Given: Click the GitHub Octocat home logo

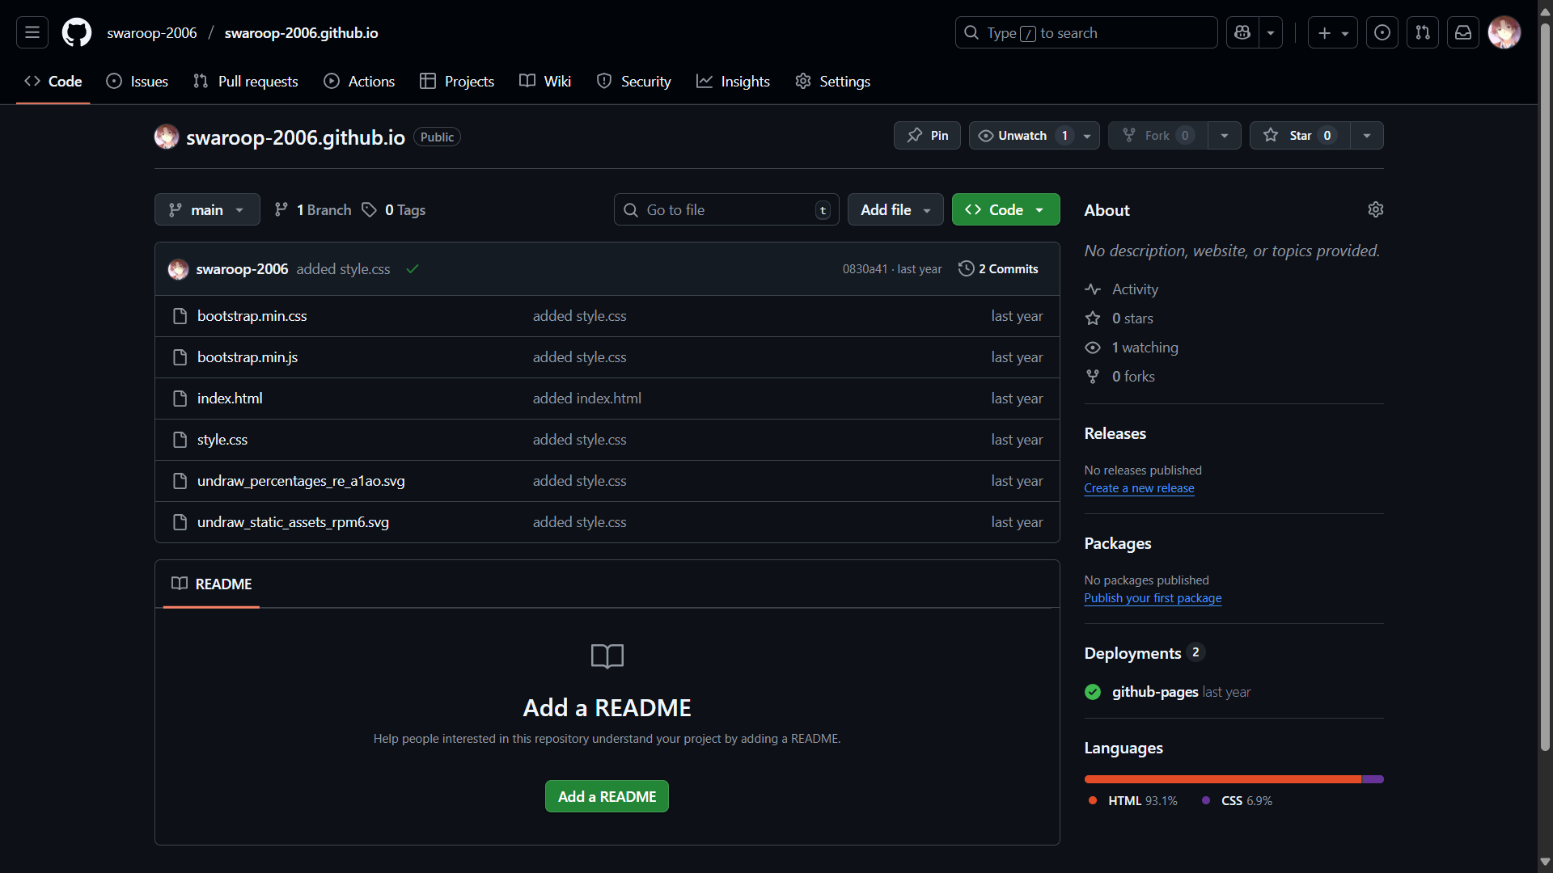Looking at the screenshot, I should click(77, 33).
